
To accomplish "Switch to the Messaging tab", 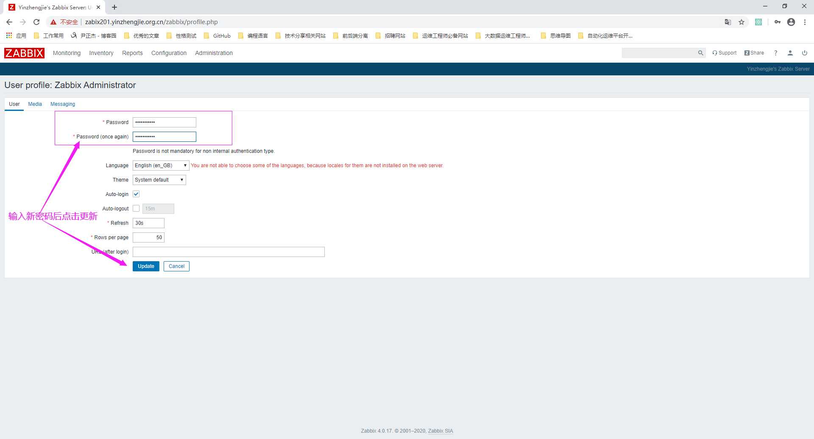I will tap(63, 104).
